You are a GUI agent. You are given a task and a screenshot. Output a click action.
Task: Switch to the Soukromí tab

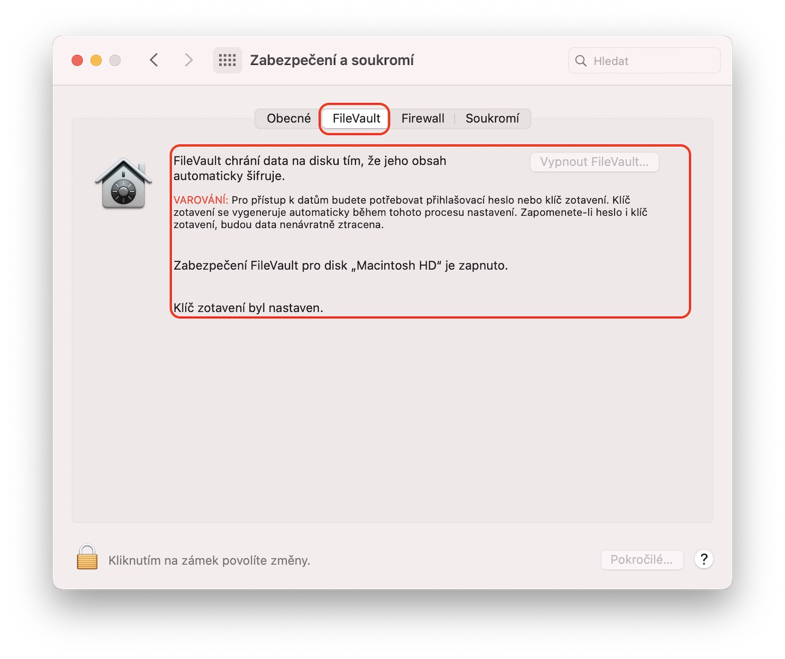coord(492,118)
